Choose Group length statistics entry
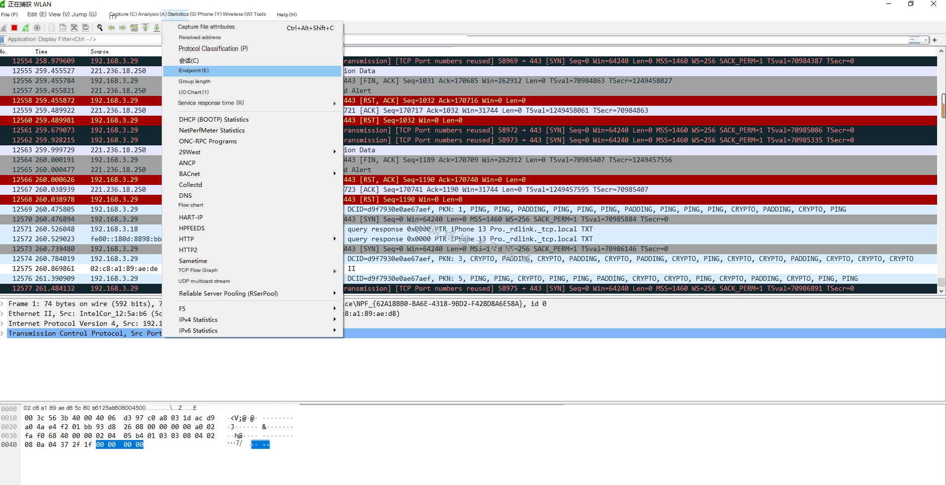 [253, 82]
